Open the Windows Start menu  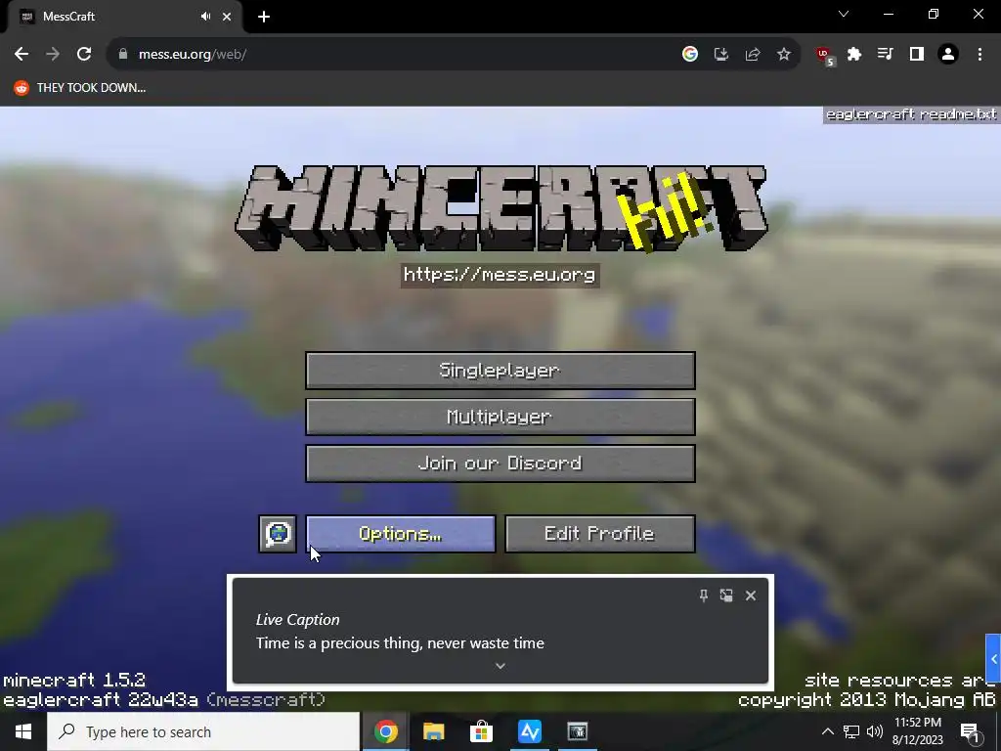click(23, 731)
